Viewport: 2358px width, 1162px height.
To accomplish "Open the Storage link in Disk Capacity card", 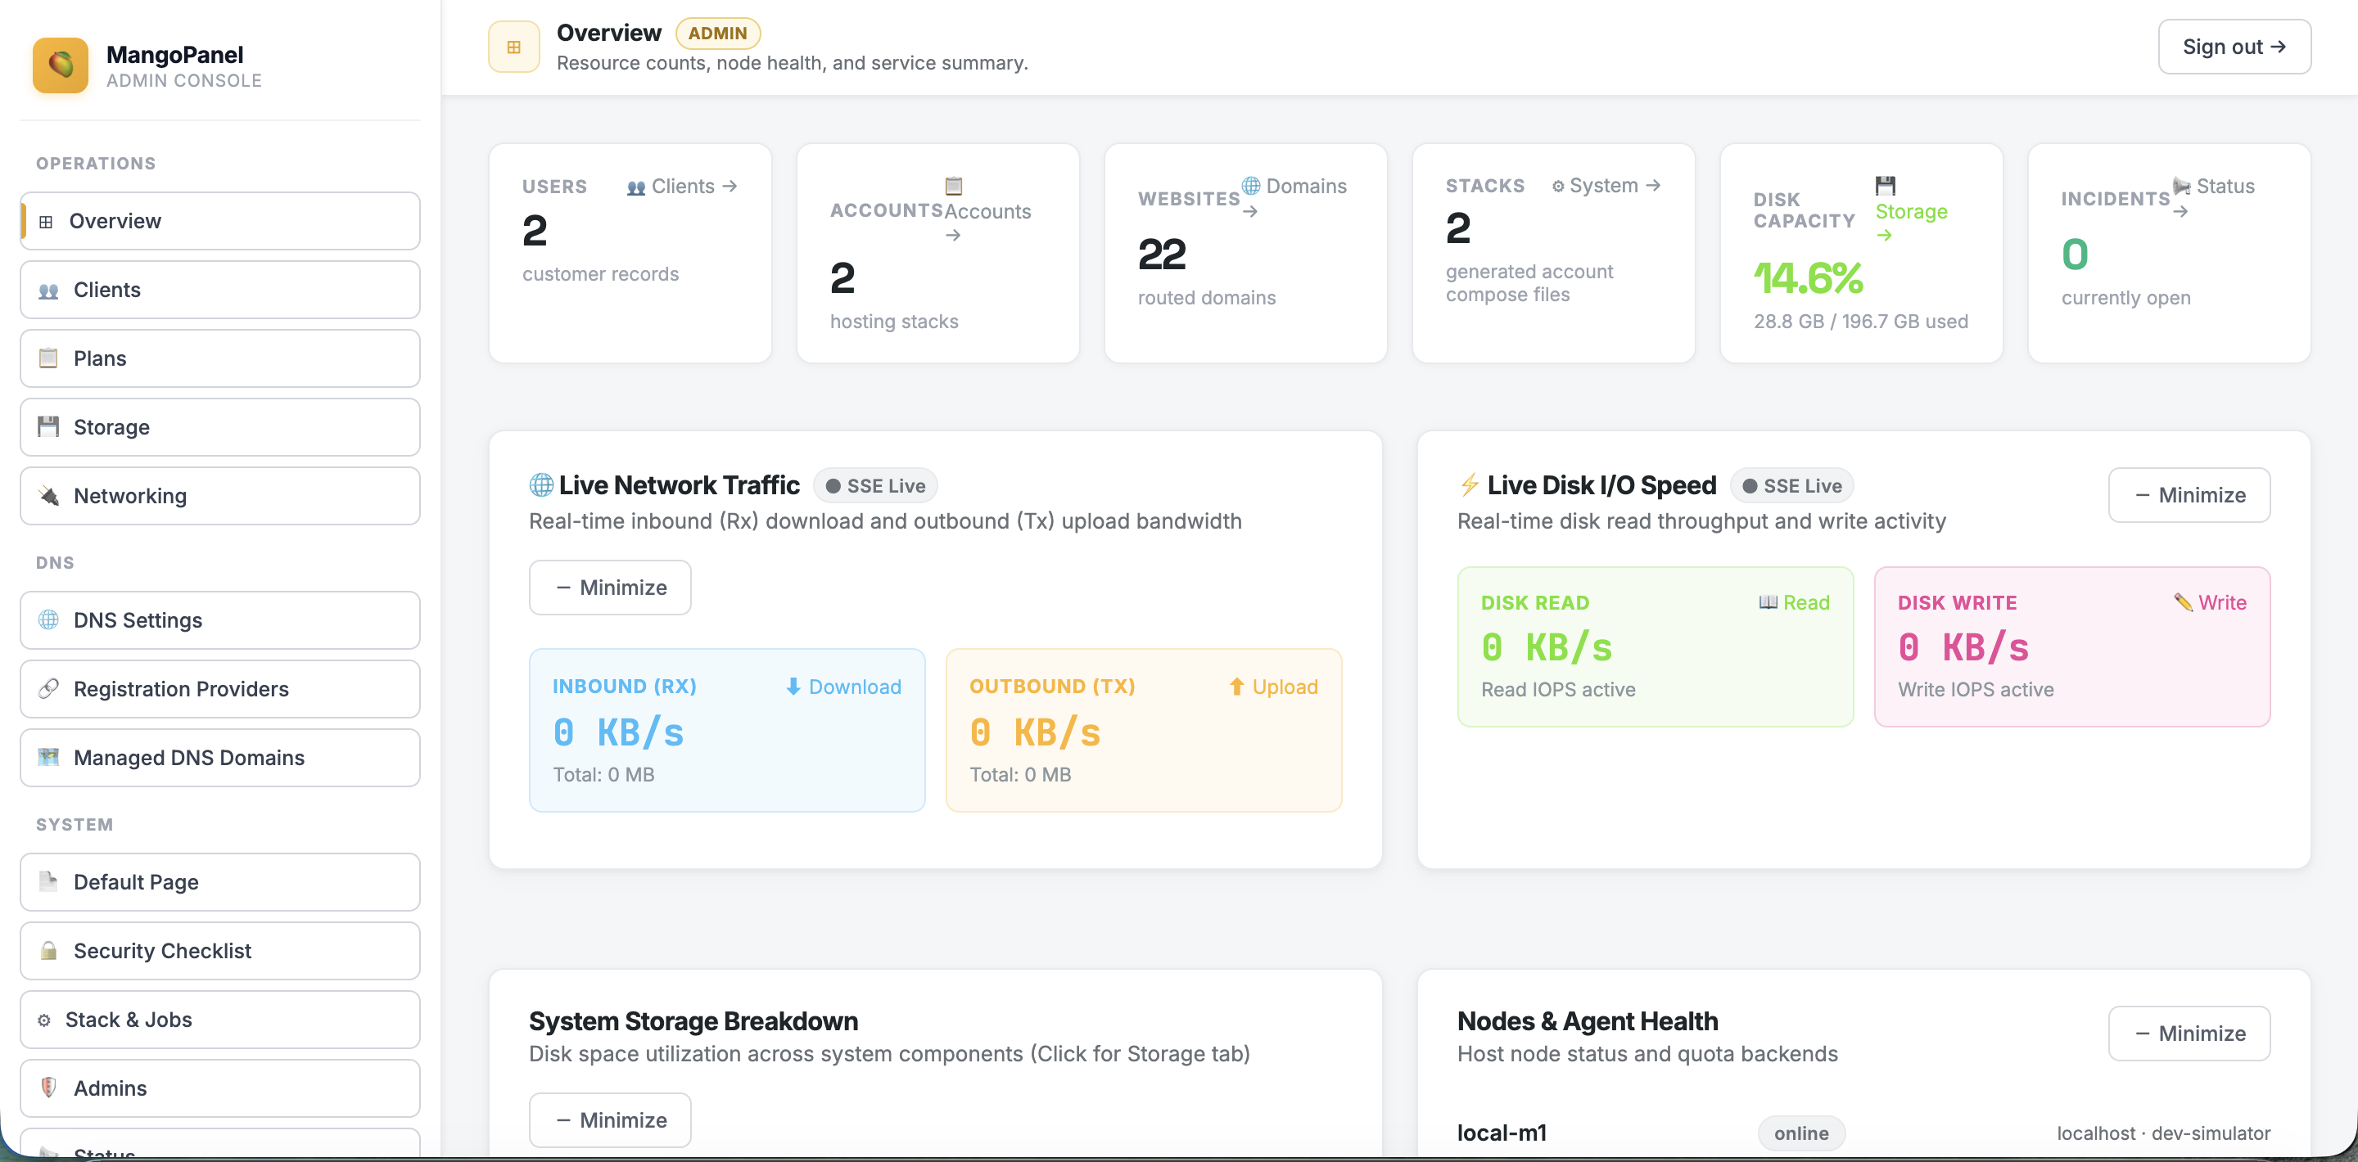I will 1910,210.
